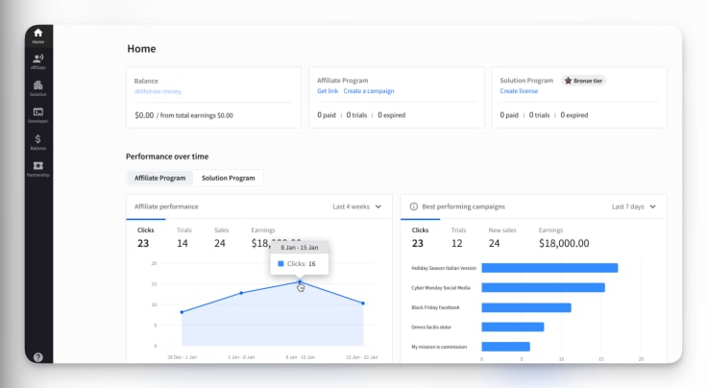Select Sales metric in Affiliate performance
This screenshot has width=707, height=388.
(221, 237)
